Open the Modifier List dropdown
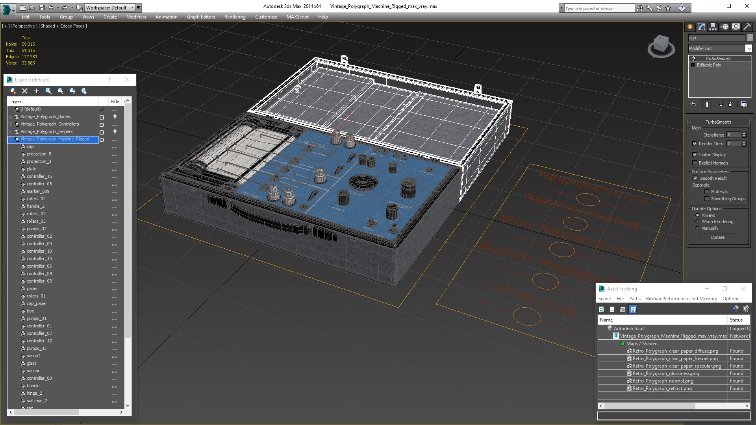Screen dimensions: 756x425 (748, 48)
